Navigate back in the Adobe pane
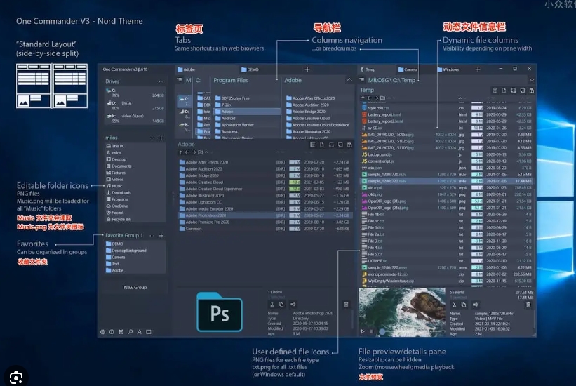 click(x=187, y=152)
